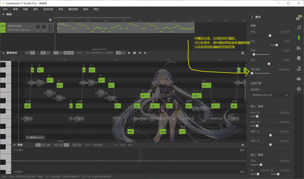Open the Synthesizer V logo panel in sidebar
Viewport: 304px width, 179px height.
click(x=299, y=17)
